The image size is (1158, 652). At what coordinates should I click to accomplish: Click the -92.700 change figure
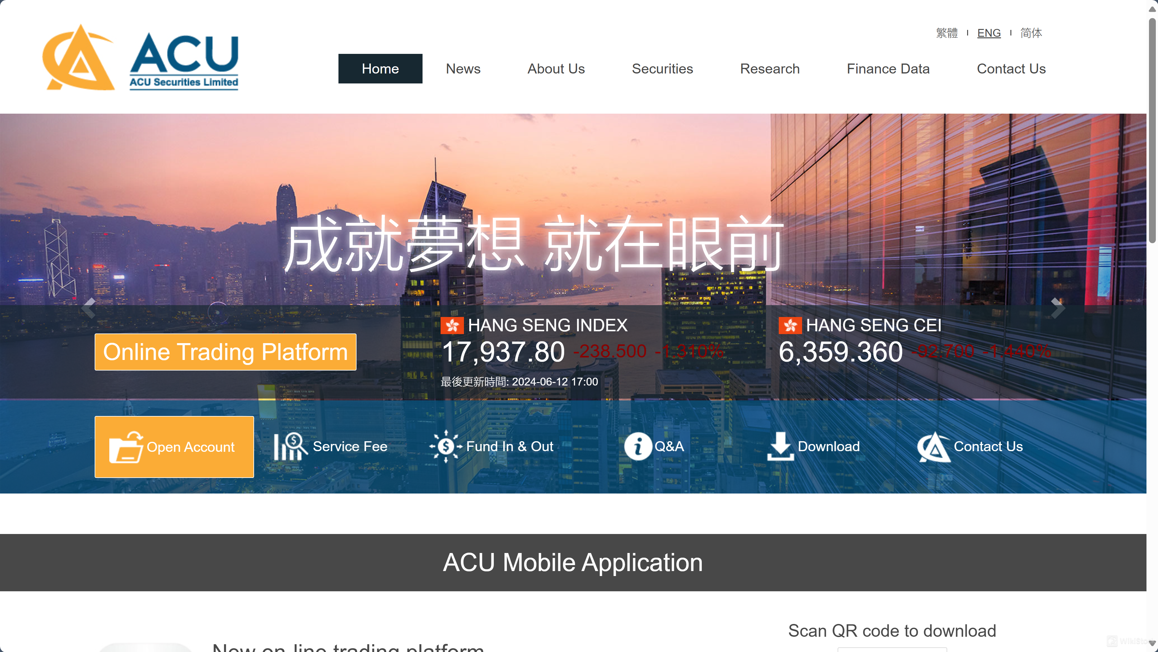click(943, 351)
